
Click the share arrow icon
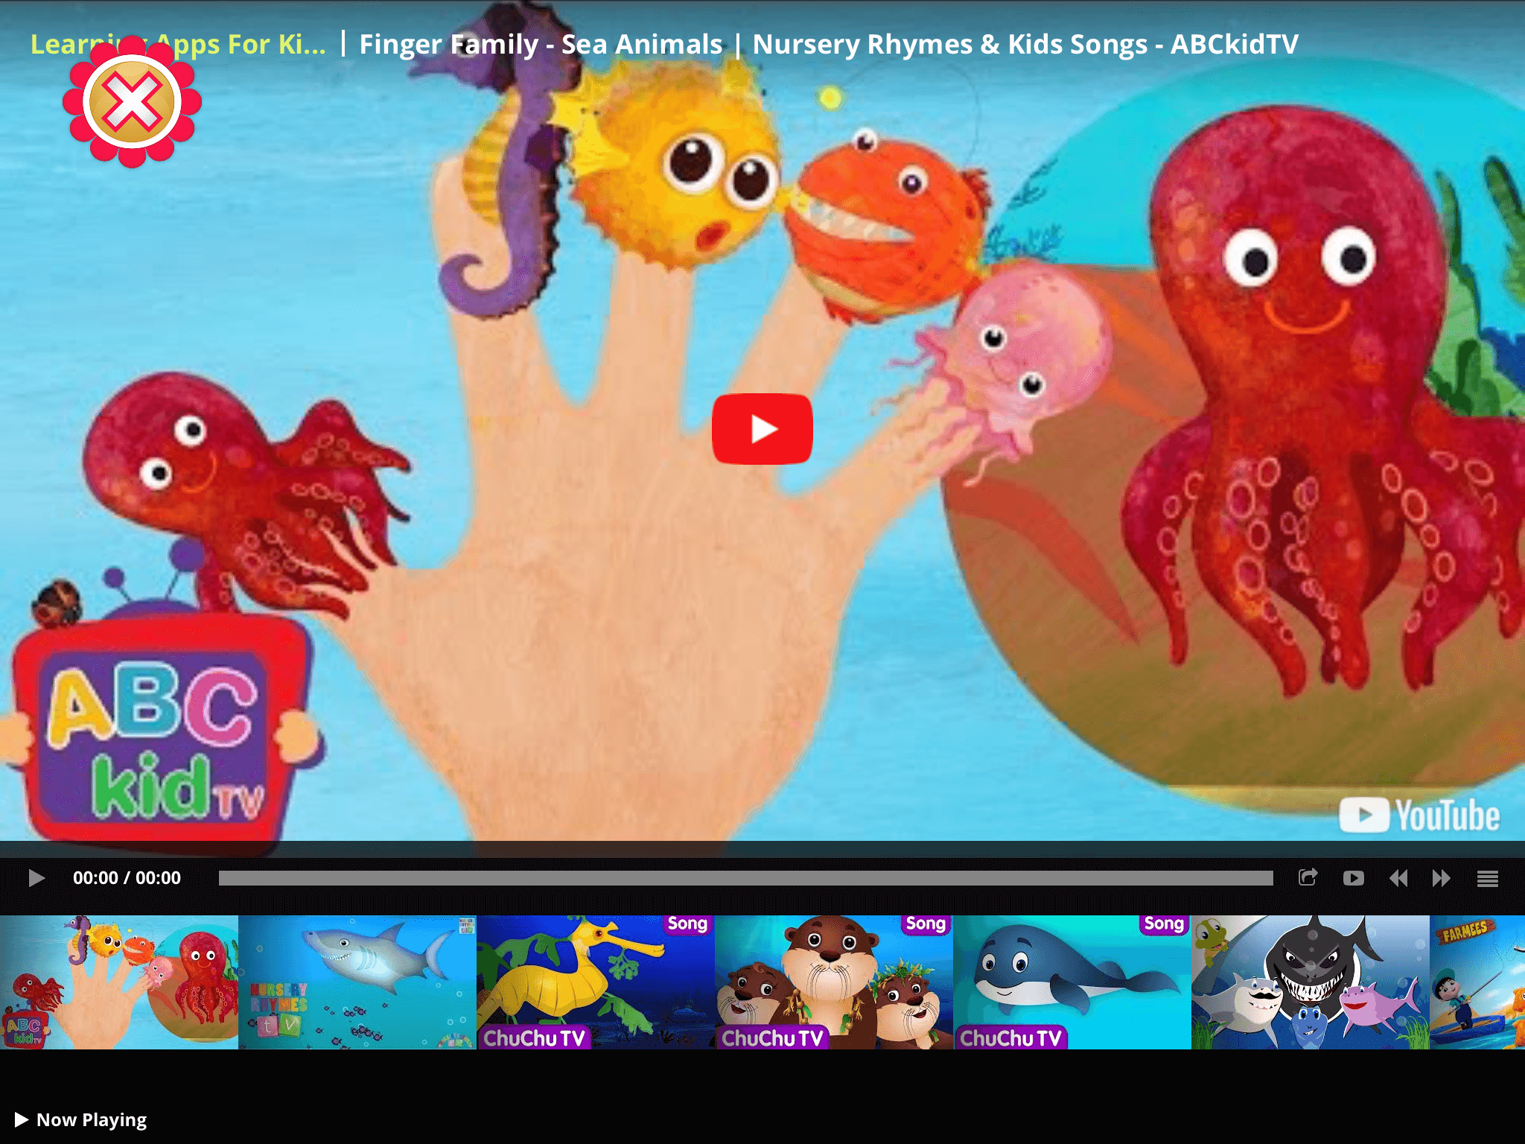point(1308,877)
